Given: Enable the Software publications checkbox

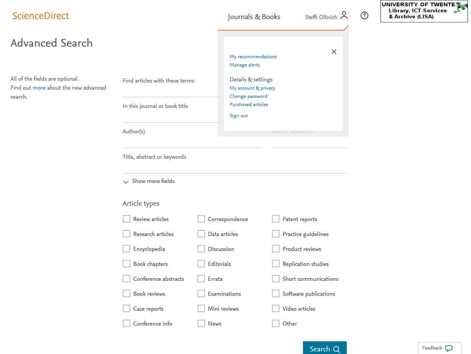Looking at the screenshot, I should coord(276,293).
